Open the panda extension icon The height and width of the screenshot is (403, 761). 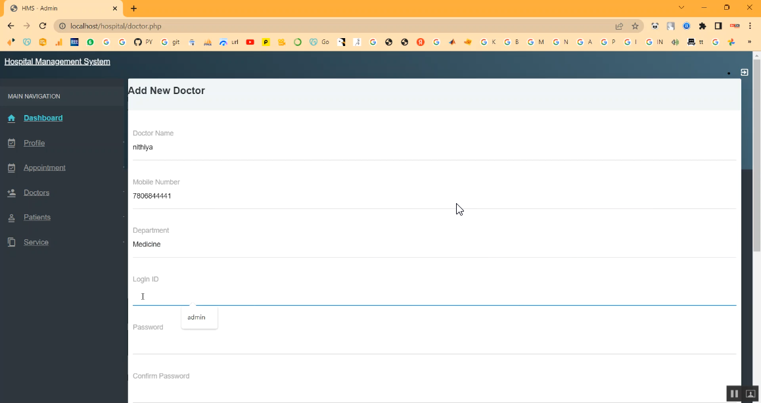pyautogui.click(x=655, y=26)
